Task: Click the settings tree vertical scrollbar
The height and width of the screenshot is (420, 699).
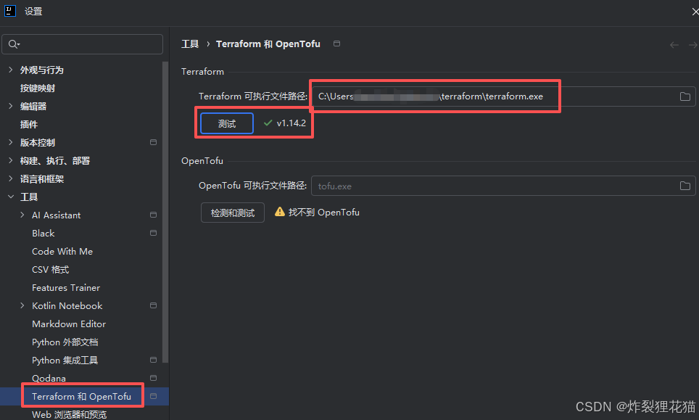Action: click(x=165, y=213)
